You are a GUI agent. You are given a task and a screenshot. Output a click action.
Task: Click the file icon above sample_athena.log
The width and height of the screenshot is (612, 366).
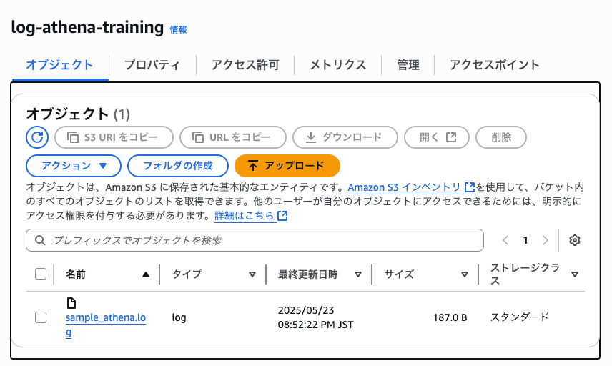71,303
